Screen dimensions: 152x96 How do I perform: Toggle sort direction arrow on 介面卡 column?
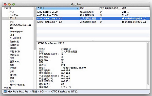pos(78,8)
